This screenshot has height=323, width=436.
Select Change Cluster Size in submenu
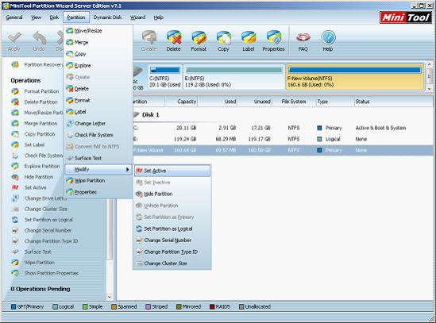point(172,263)
